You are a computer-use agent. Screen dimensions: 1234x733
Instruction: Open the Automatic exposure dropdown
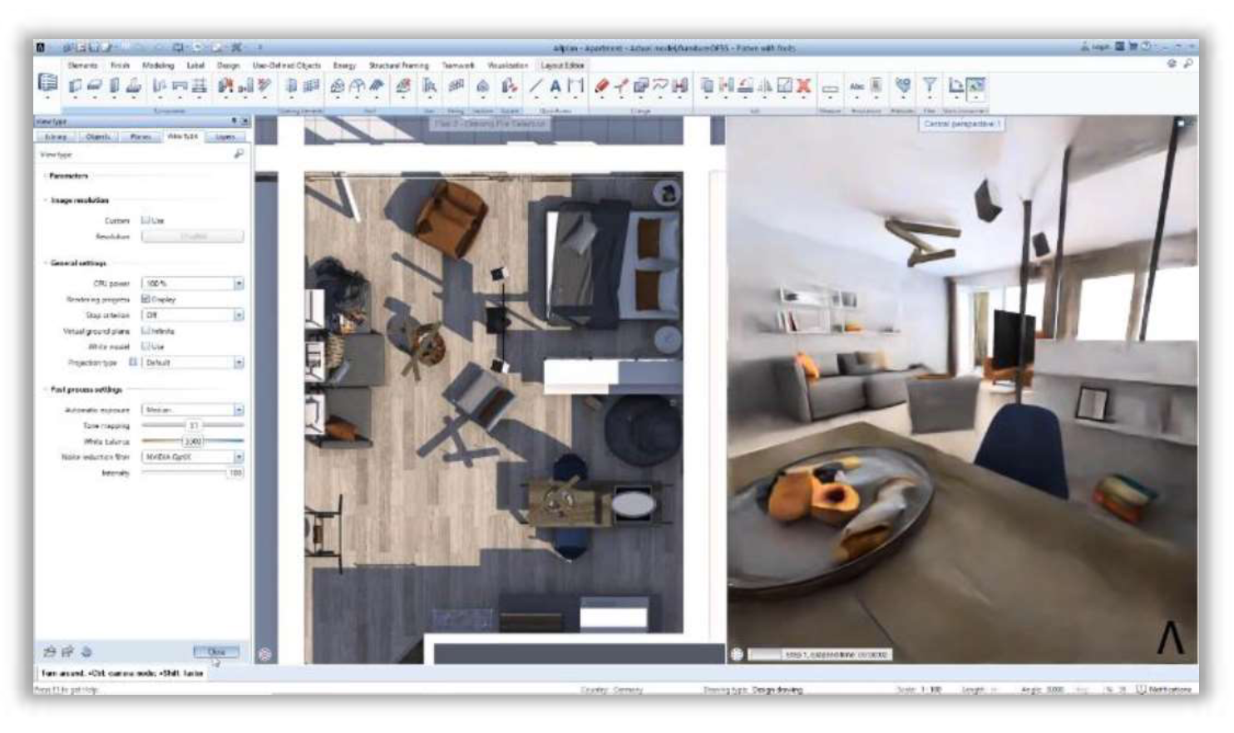[x=239, y=410]
